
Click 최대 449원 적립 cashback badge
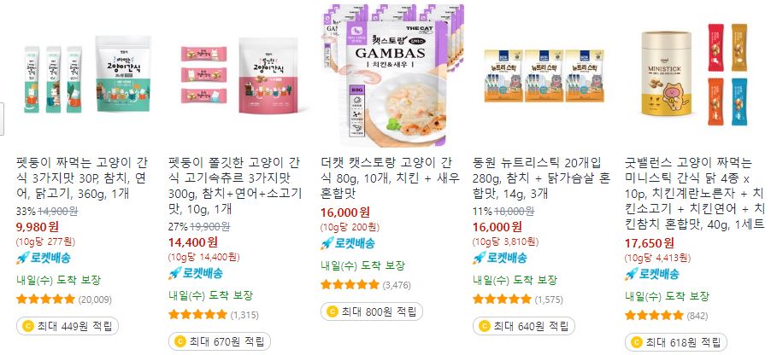pyautogui.click(x=68, y=326)
